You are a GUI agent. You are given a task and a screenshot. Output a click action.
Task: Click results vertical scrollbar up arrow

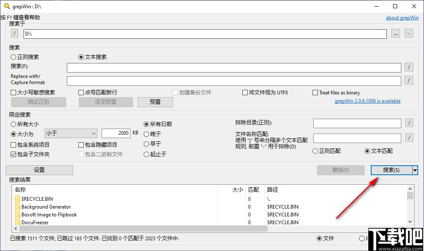(410, 189)
